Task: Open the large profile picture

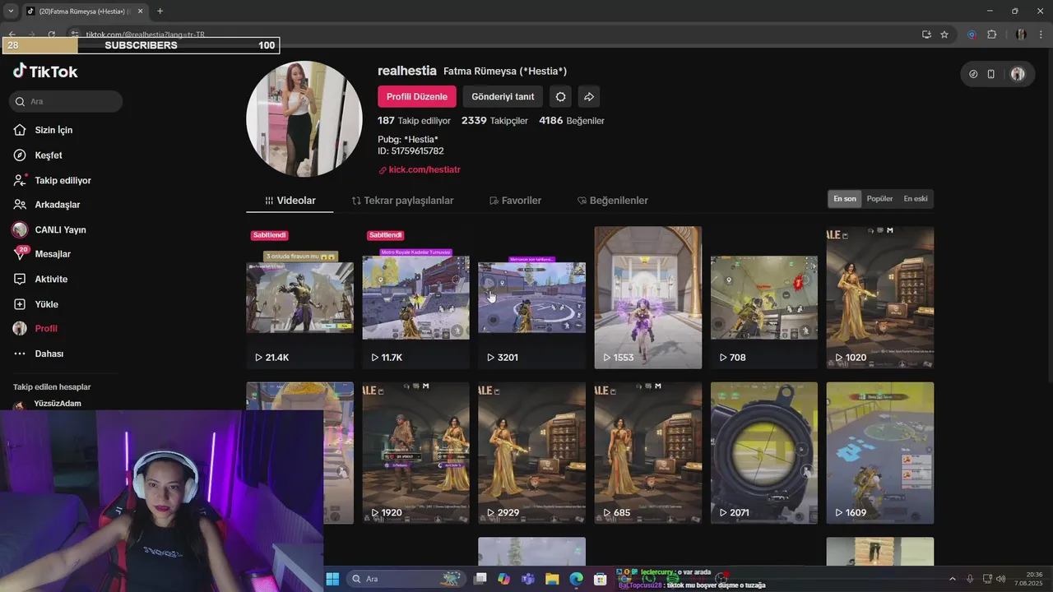Action: click(x=304, y=119)
